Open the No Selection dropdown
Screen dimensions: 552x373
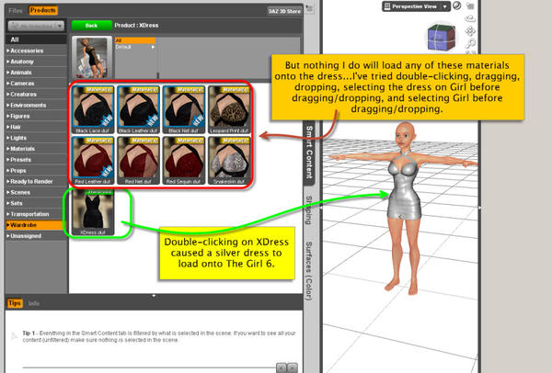point(36,26)
